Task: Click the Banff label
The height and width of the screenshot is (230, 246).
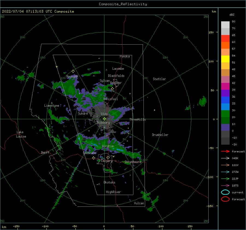Action: (45, 152)
